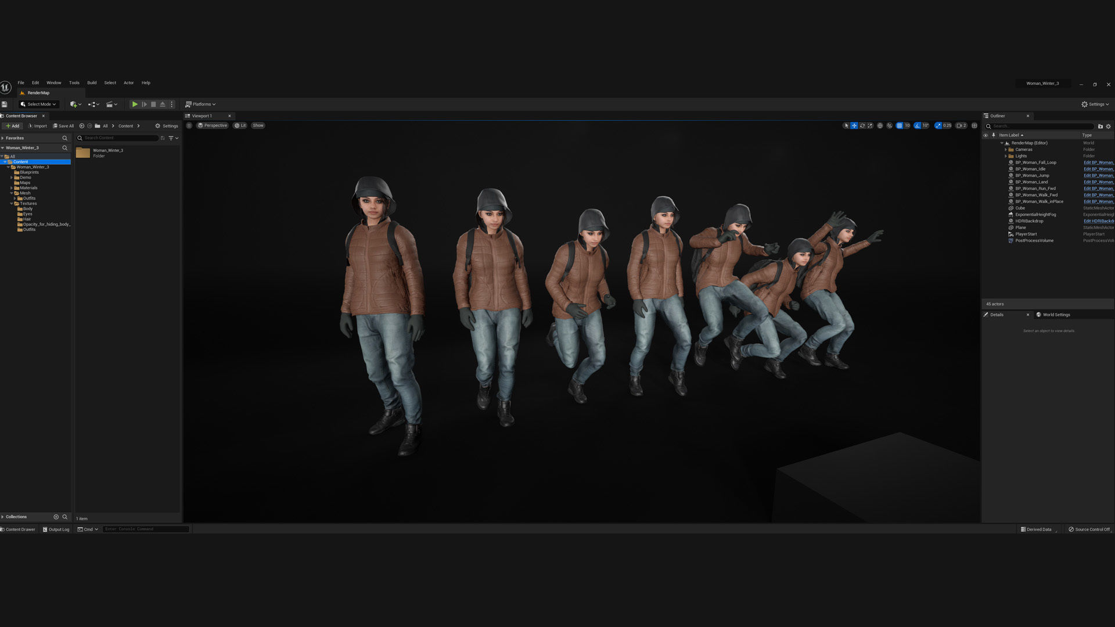Toggle grid snapping in viewport
The width and height of the screenshot is (1115, 627).
[x=900, y=125]
